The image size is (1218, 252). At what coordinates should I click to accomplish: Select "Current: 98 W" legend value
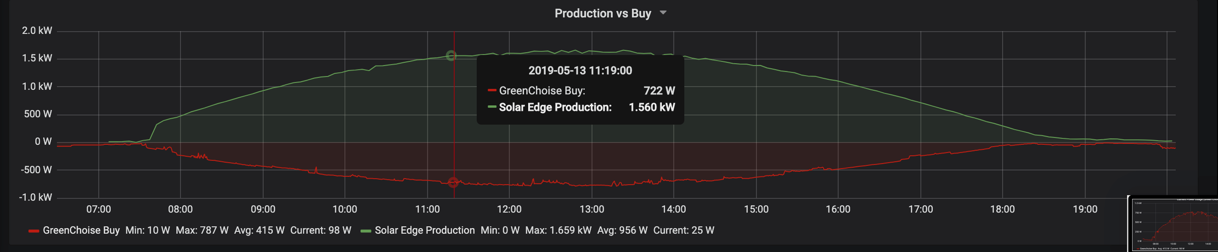(x=321, y=230)
